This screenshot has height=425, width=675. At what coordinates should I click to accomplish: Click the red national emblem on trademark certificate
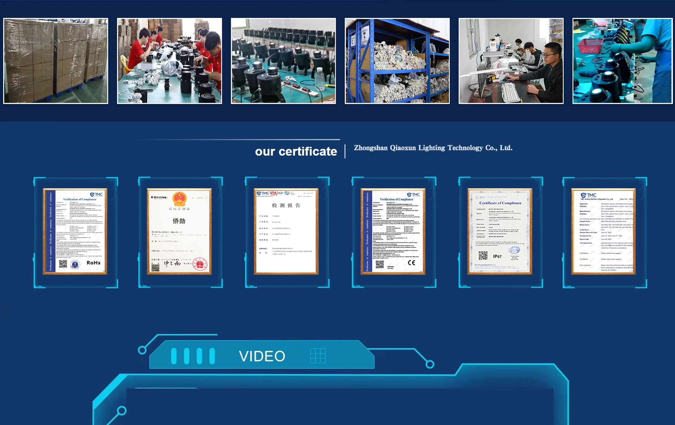[179, 198]
